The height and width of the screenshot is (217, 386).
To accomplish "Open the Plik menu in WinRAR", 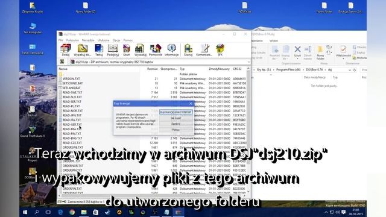I will click(x=61, y=40).
